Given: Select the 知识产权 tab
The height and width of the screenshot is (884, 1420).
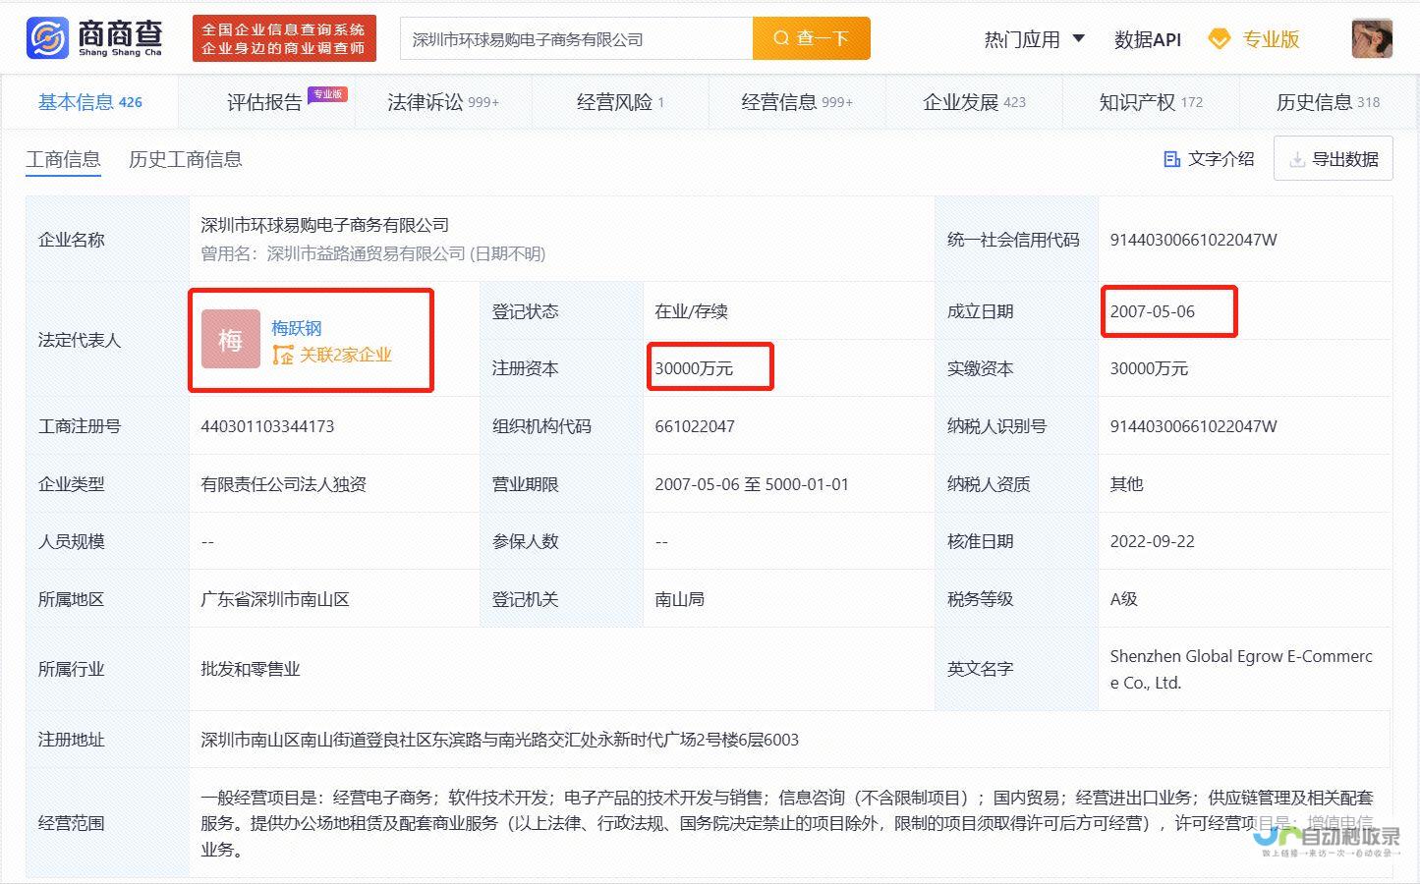Looking at the screenshot, I should (1151, 101).
